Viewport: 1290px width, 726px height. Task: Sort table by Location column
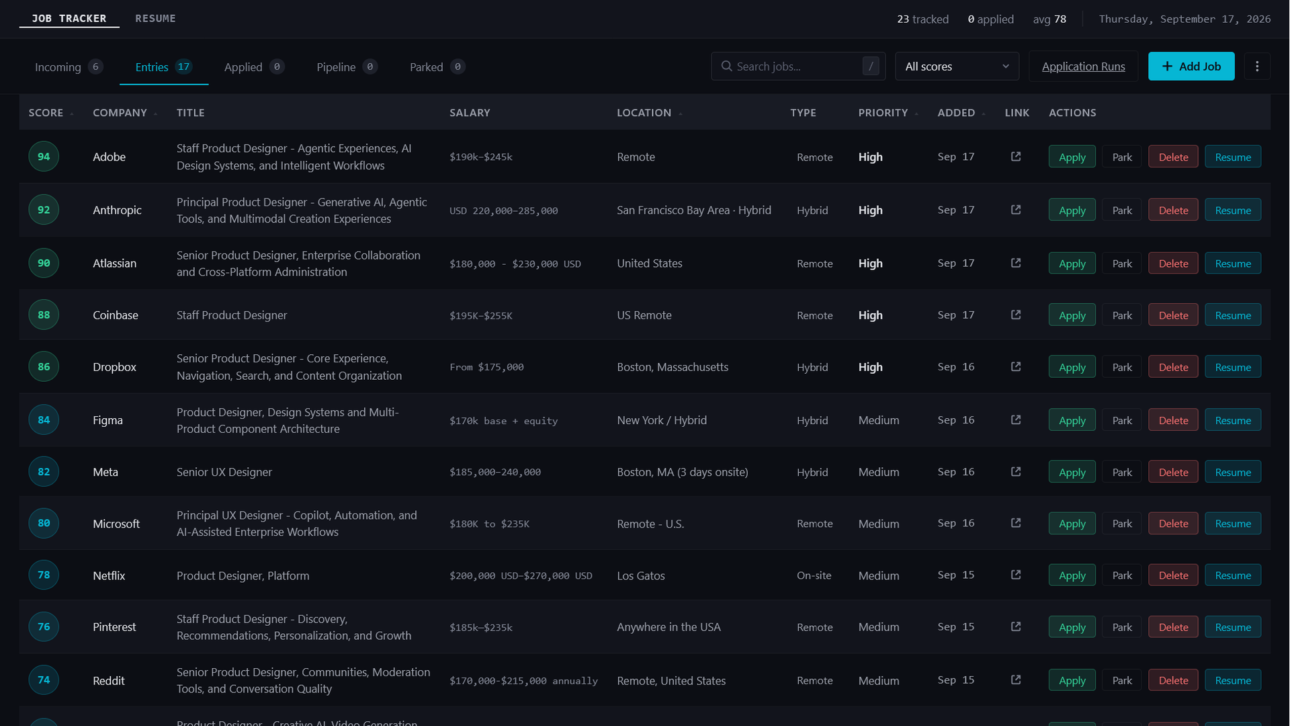tap(649, 112)
